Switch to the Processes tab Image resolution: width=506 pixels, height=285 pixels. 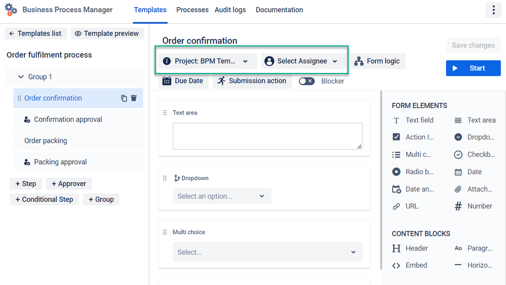click(x=192, y=10)
